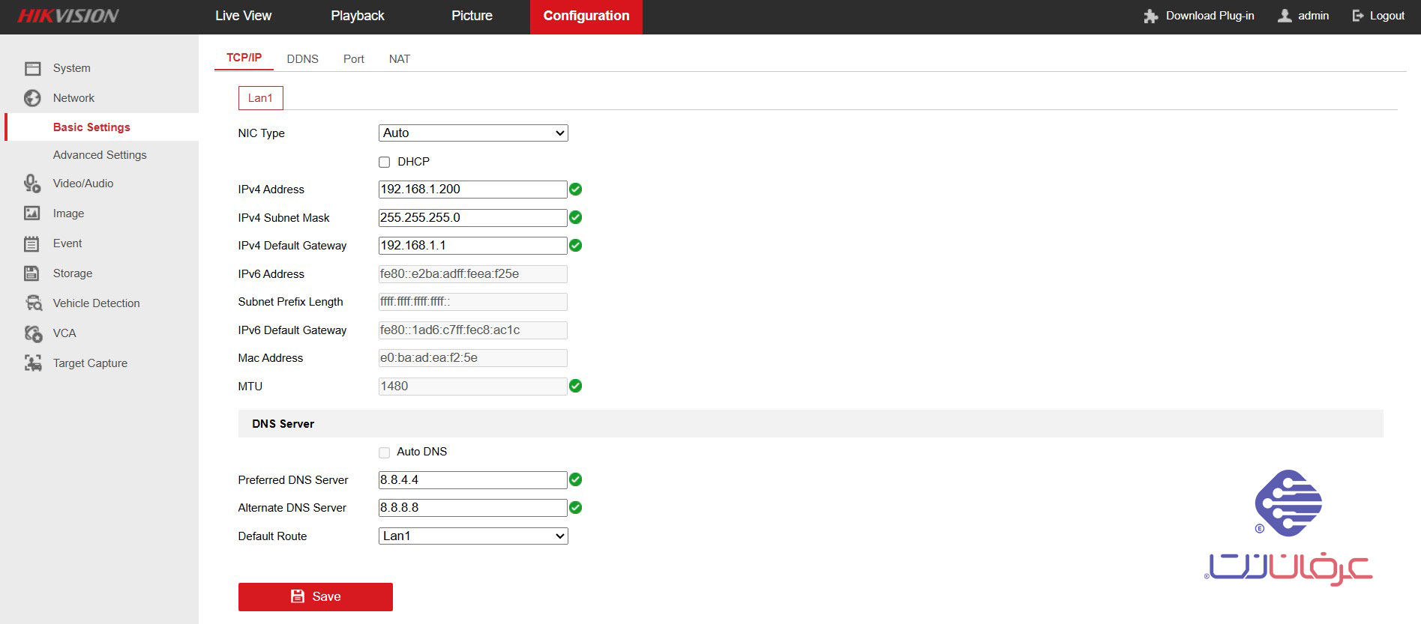This screenshot has width=1421, height=624.
Task: Click the Mac Address field
Action: click(473, 358)
